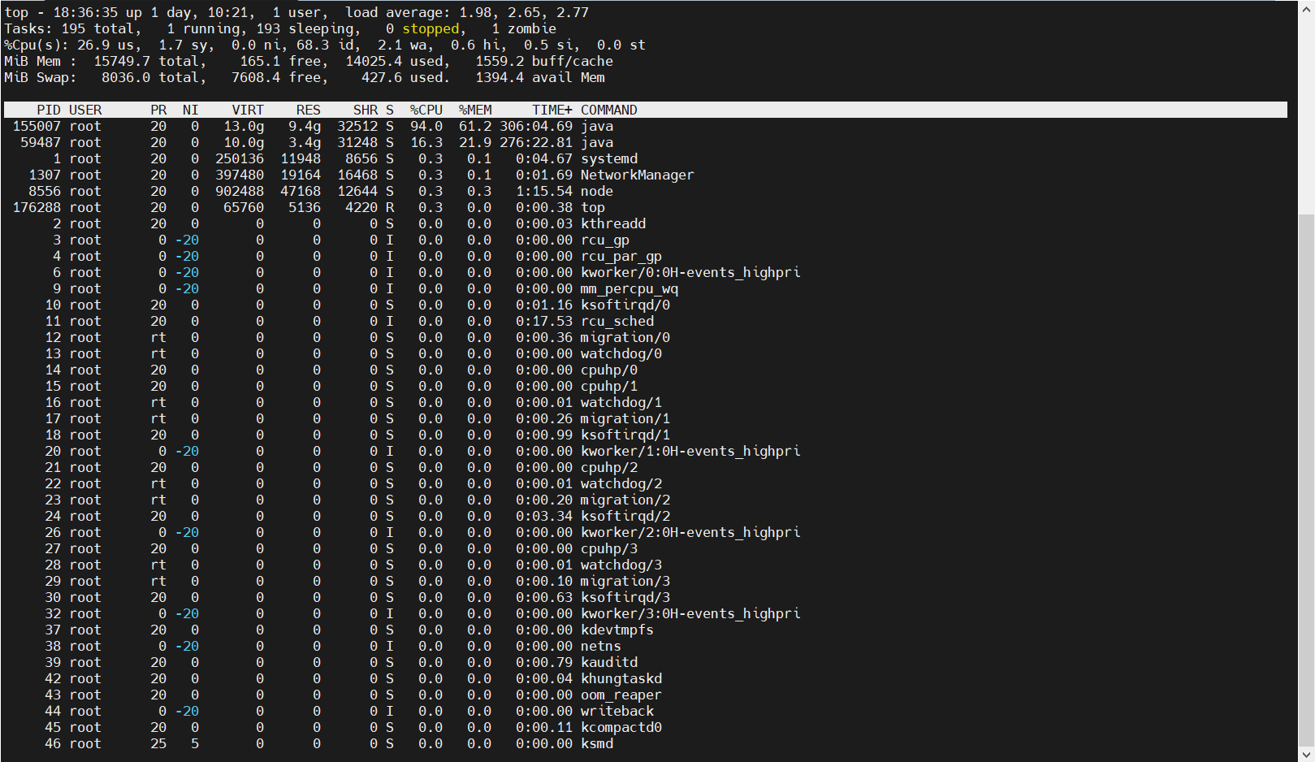Select the NetworkManager command name
Screen dimensions: 1315x762
pos(637,175)
